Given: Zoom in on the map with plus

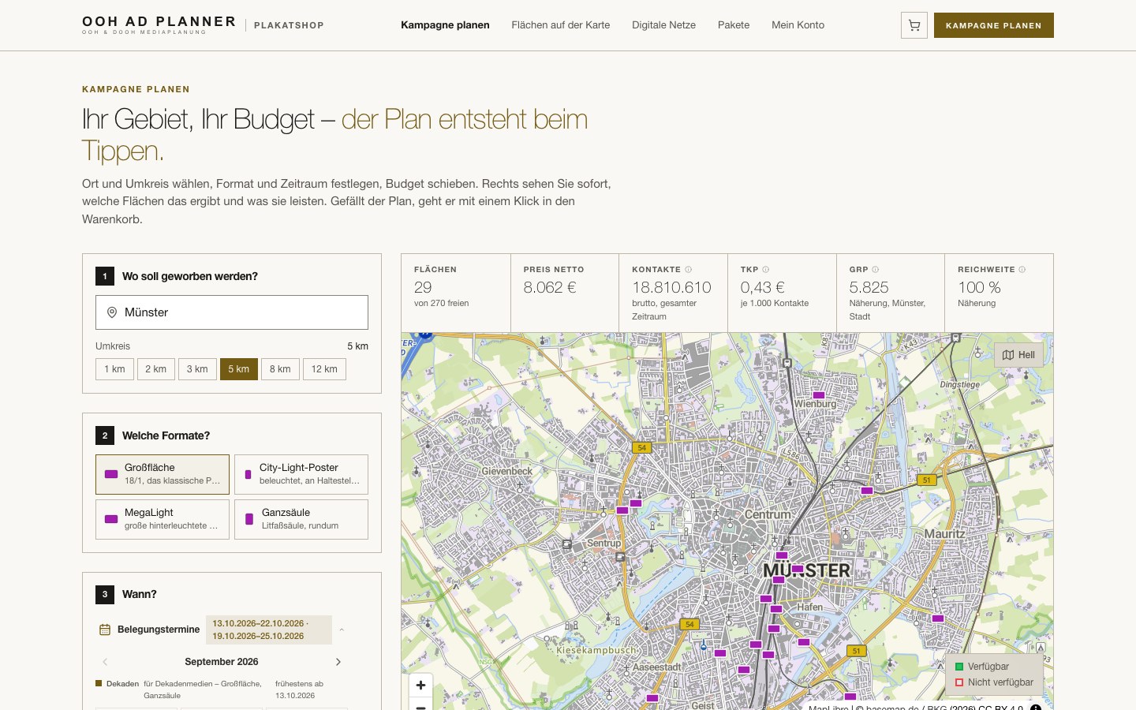Looking at the screenshot, I should coord(420,686).
